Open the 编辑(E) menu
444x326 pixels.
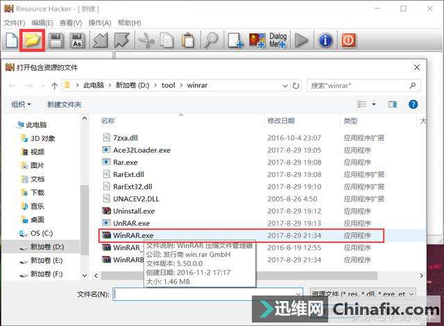click(42, 23)
